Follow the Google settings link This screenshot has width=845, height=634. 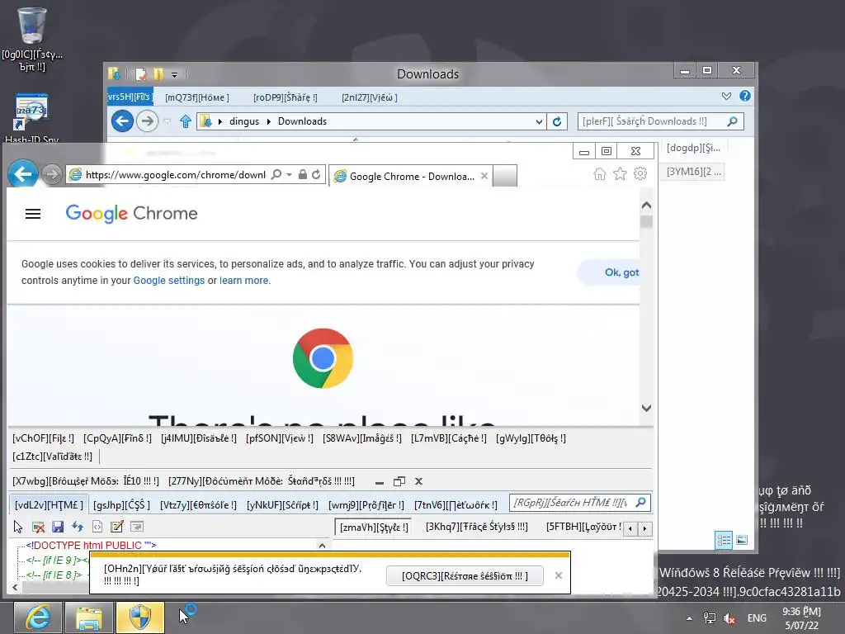coord(169,281)
